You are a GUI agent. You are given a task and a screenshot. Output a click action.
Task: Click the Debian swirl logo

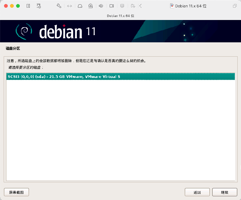(x=24, y=31)
